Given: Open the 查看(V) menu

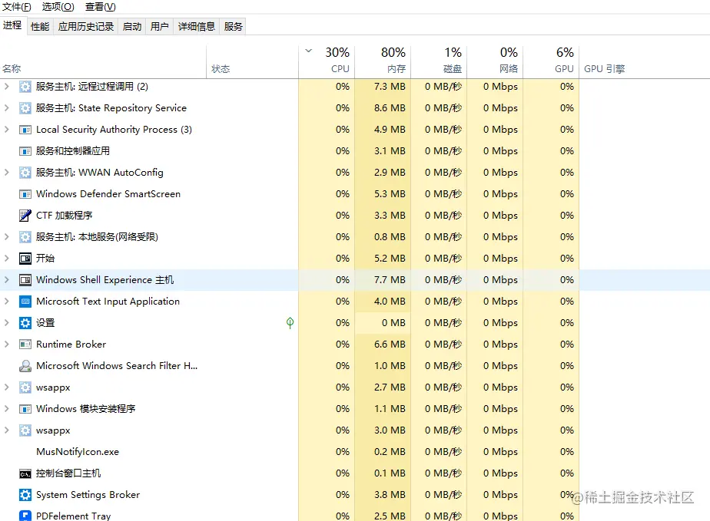Looking at the screenshot, I should coord(101,7).
